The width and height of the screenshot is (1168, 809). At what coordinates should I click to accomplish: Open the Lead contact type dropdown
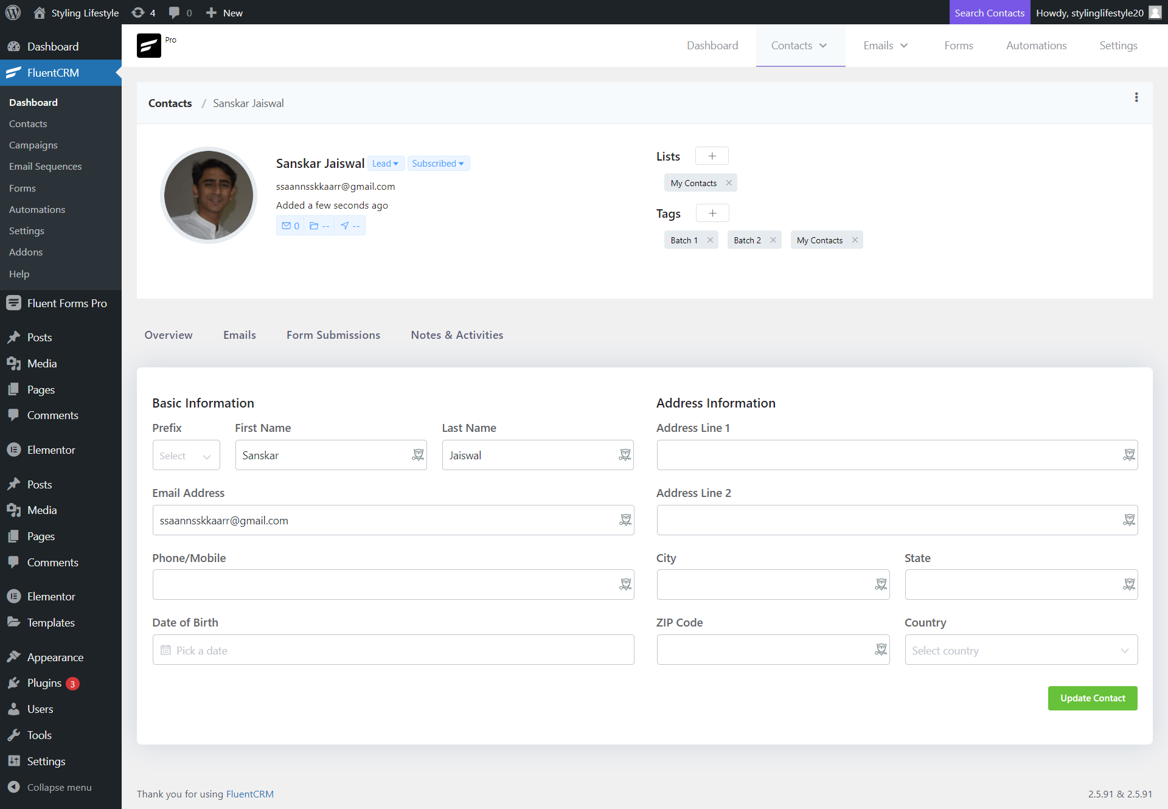[385, 163]
